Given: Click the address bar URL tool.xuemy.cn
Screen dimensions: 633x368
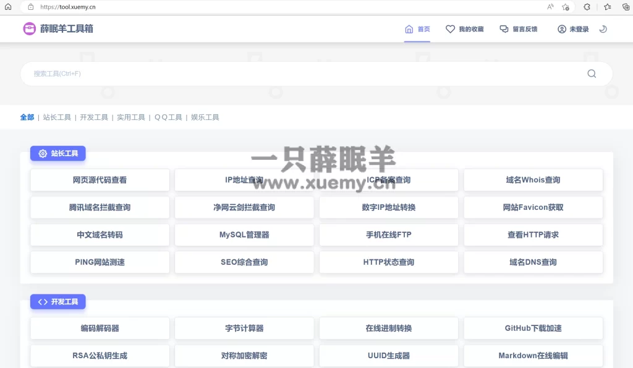Looking at the screenshot, I should (x=68, y=7).
